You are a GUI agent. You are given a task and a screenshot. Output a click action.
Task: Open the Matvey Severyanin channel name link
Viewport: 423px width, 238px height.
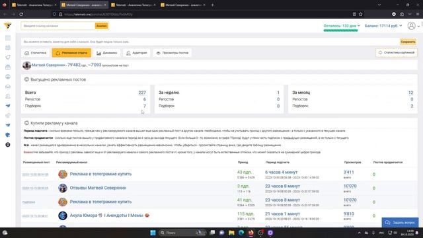(48, 65)
